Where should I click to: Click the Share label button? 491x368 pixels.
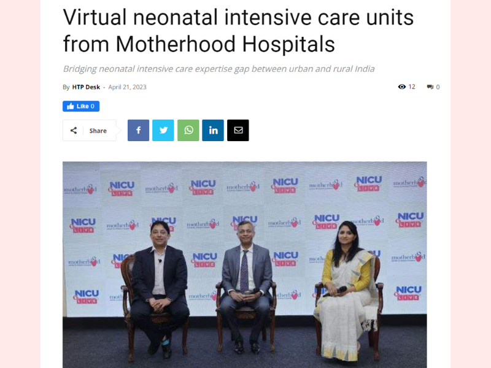[x=98, y=131]
